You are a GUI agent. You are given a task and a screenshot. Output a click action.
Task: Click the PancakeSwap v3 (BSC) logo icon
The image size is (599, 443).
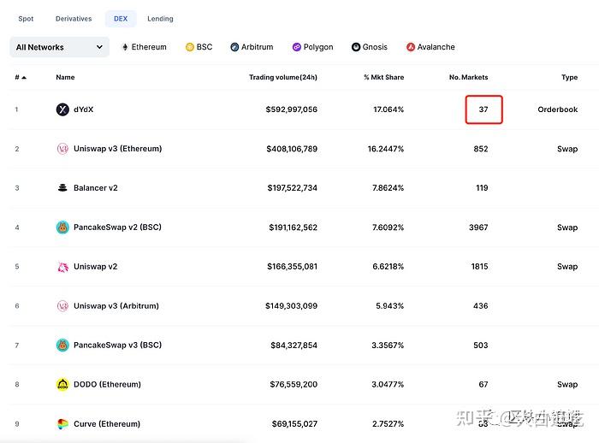coord(62,346)
